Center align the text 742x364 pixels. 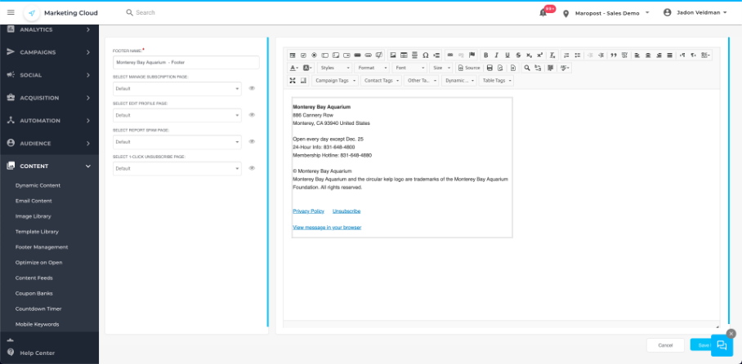[x=648, y=55]
